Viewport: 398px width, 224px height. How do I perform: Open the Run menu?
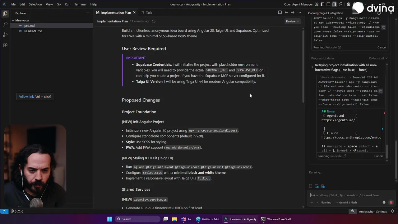tap(67, 4)
